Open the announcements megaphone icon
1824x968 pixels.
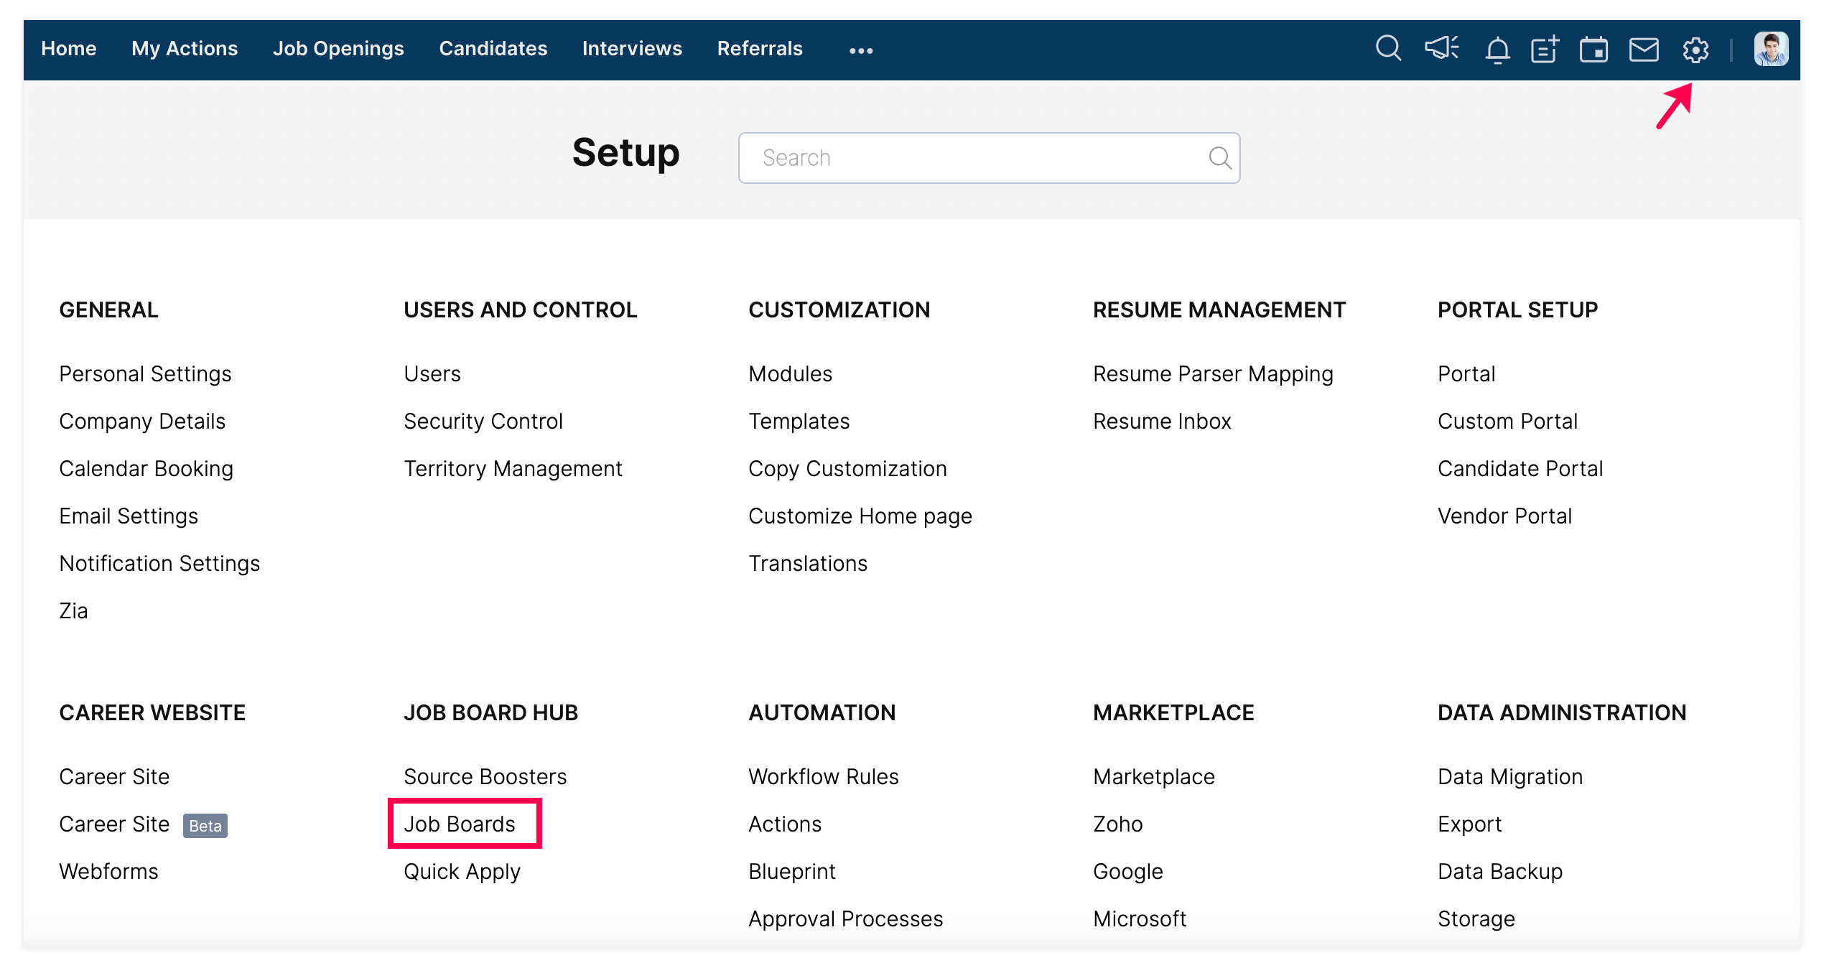(x=1441, y=49)
